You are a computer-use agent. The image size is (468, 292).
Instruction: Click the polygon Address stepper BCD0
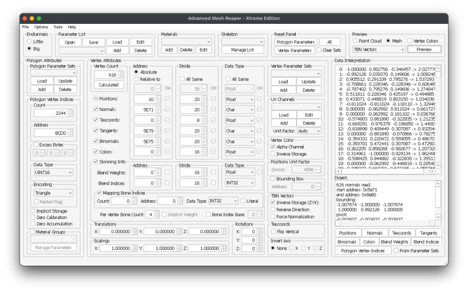click(x=70, y=133)
